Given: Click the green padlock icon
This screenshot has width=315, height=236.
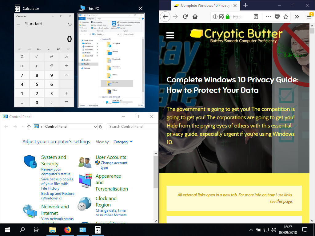Looking at the screenshot, I should [228, 17].
